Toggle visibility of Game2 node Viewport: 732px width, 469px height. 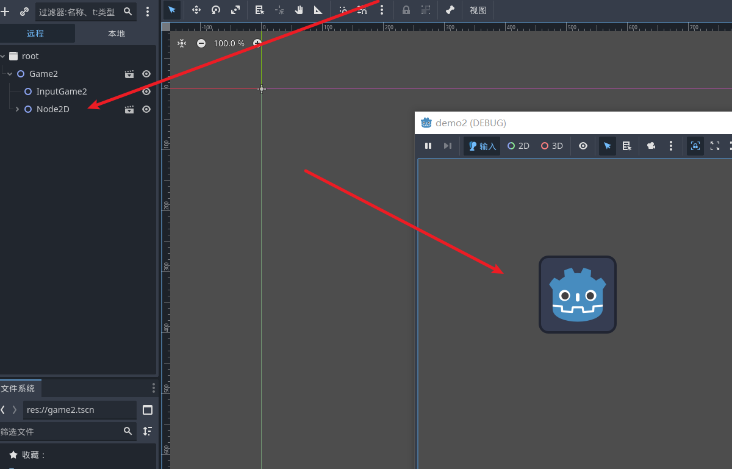[146, 74]
